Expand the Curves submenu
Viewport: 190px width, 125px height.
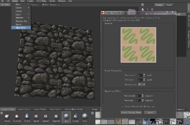tap(21, 8)
